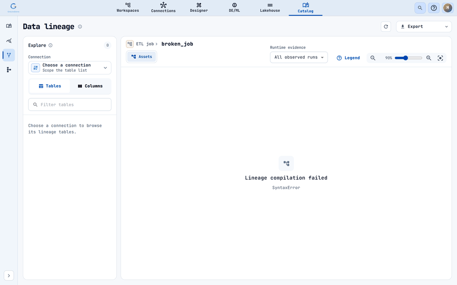The image size is (457, 285).
Task: Open the global search icon
Action: (x=420, y=8)
